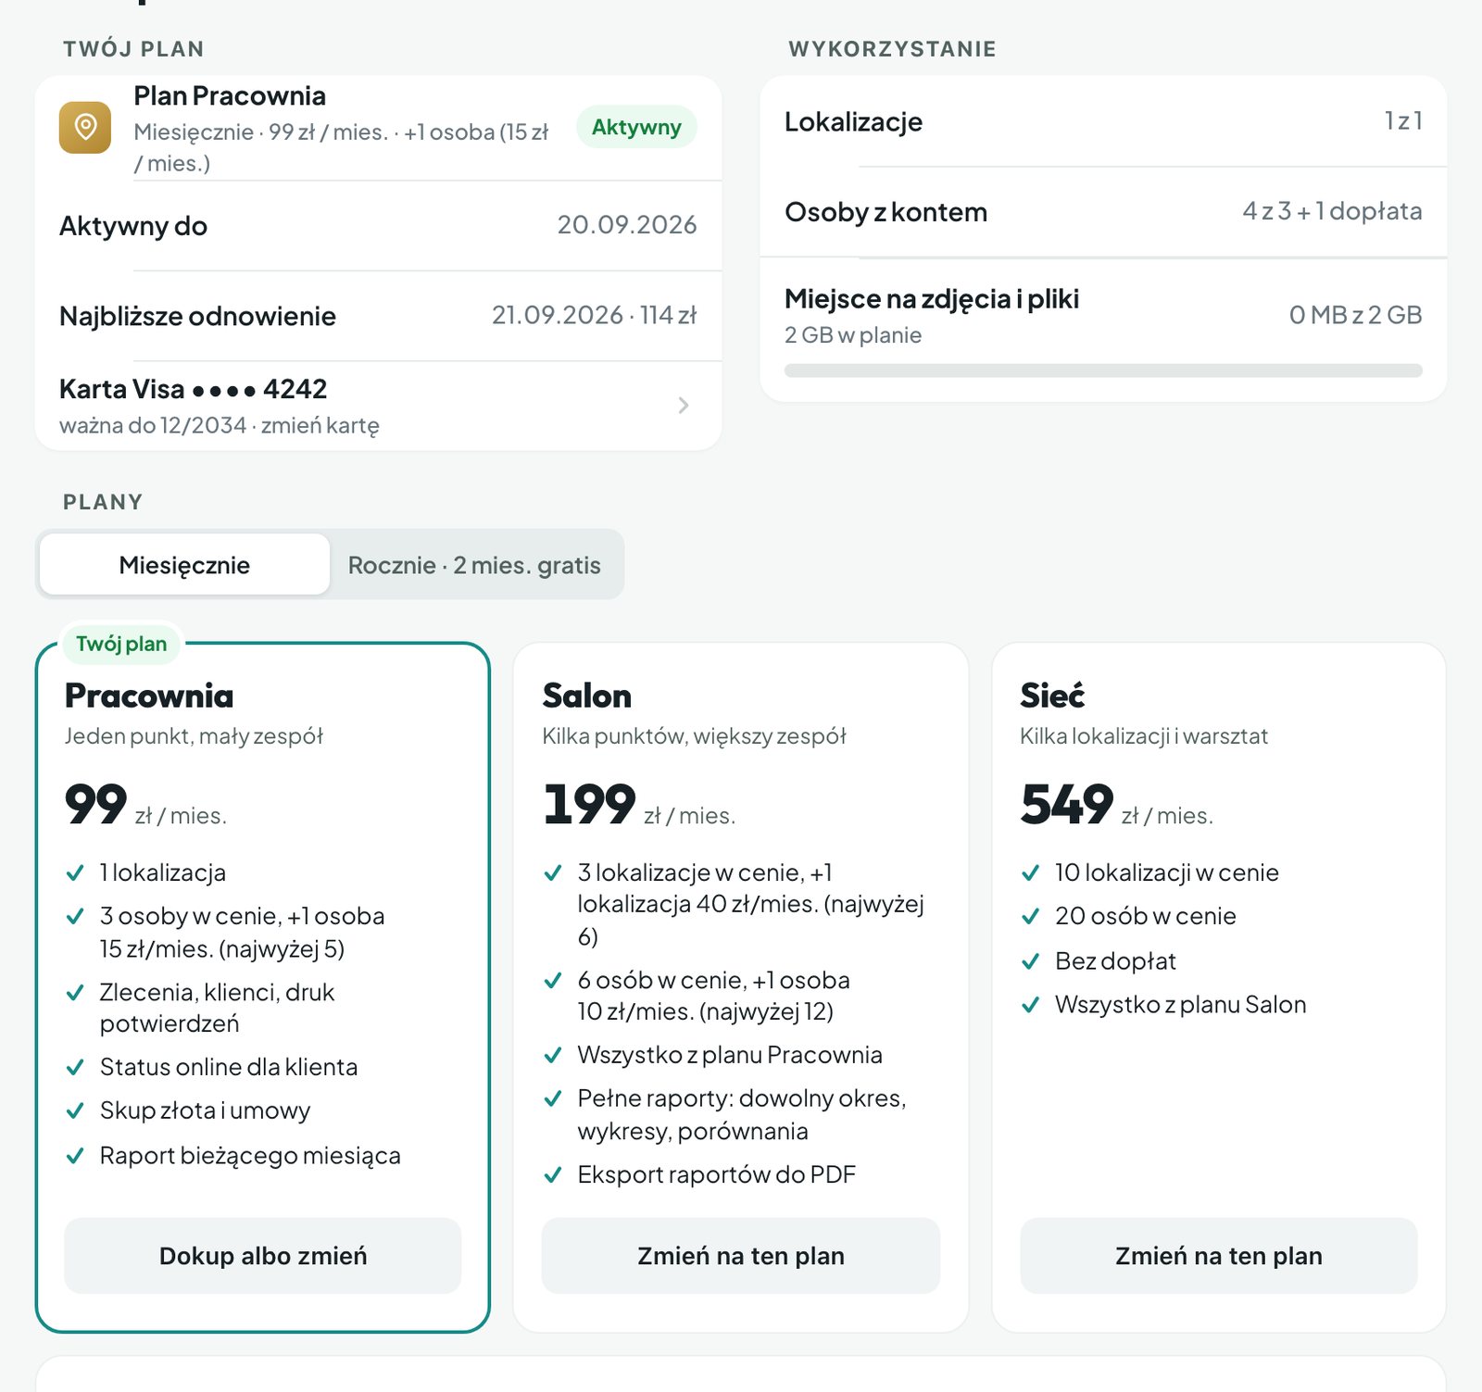Click checkmark next to Zlecenia, klienci, druk
This screenshot has height=1392, width=1482.
pyautogui.click(x=76, y=993)
